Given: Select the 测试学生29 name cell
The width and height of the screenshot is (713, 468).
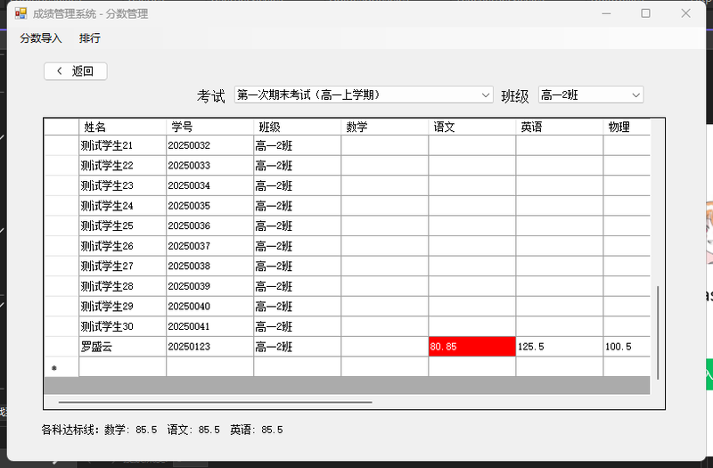Looking at the screenshot, I should [x=123, y=306].
